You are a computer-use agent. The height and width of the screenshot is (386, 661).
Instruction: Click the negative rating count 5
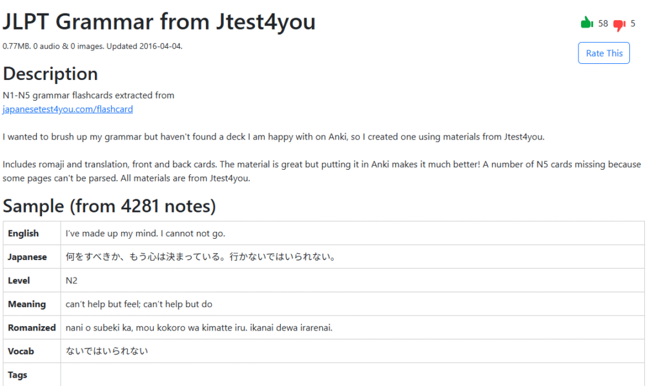point(633,24)
